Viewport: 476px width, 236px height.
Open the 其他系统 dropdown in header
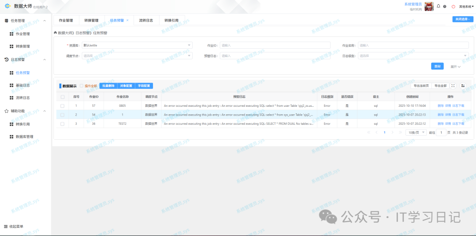point(467,6)
